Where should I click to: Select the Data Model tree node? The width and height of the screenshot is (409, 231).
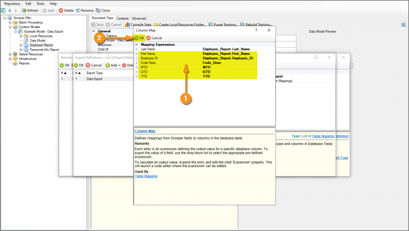(37, 41)
